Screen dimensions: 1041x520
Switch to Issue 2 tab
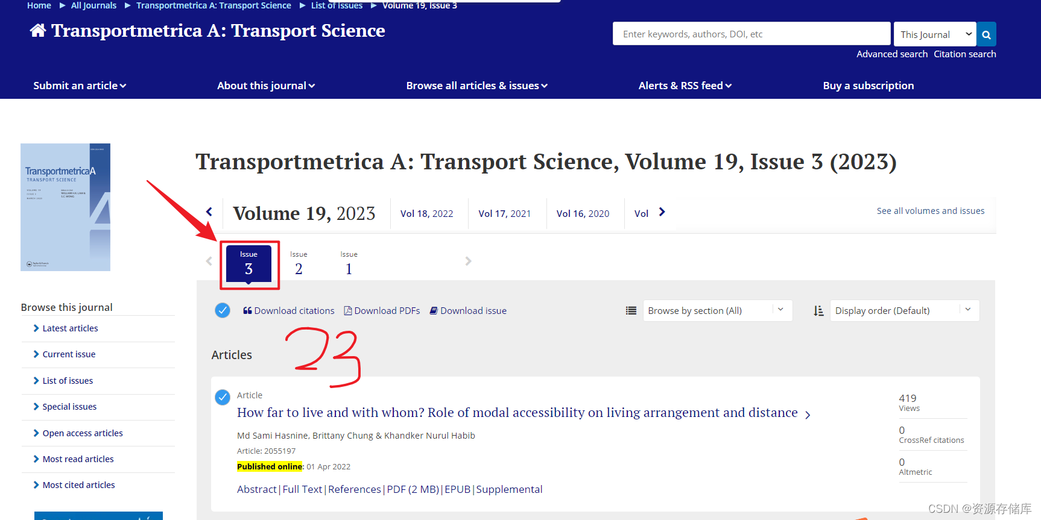[x=299, y=263]
